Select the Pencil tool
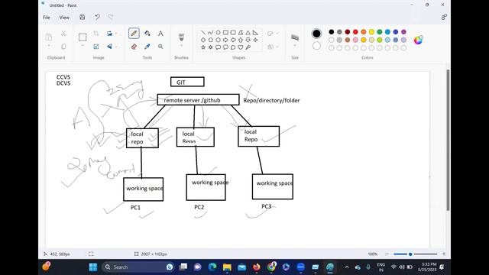 coord(134,34)
